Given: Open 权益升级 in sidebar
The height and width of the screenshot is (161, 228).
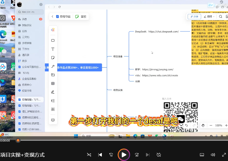Looking at the screenshot, I should pyautogui.click(x=30, y=91).
